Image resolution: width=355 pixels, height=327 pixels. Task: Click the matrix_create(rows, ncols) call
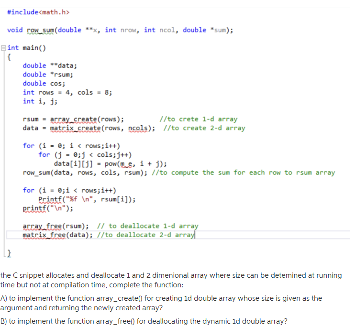(x=102, y=128)
